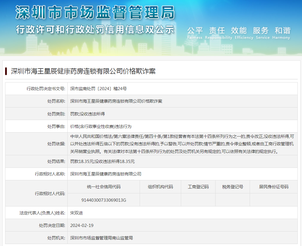Click the 处罚决定日期 label

[x=52, y=226]
